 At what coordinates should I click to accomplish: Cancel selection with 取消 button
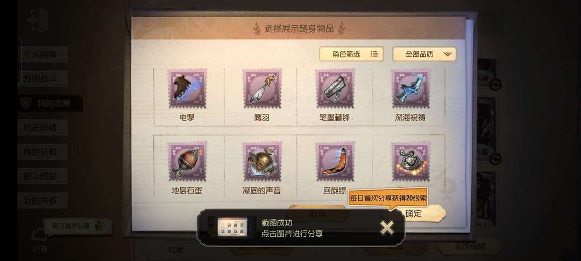tap(317, 213)
